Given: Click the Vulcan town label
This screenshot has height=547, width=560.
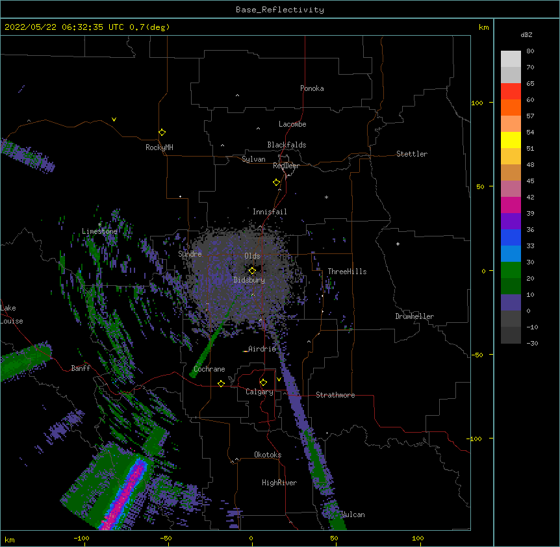Looking at the screenshot, I should pyautogui.click(x=353, y=515).
